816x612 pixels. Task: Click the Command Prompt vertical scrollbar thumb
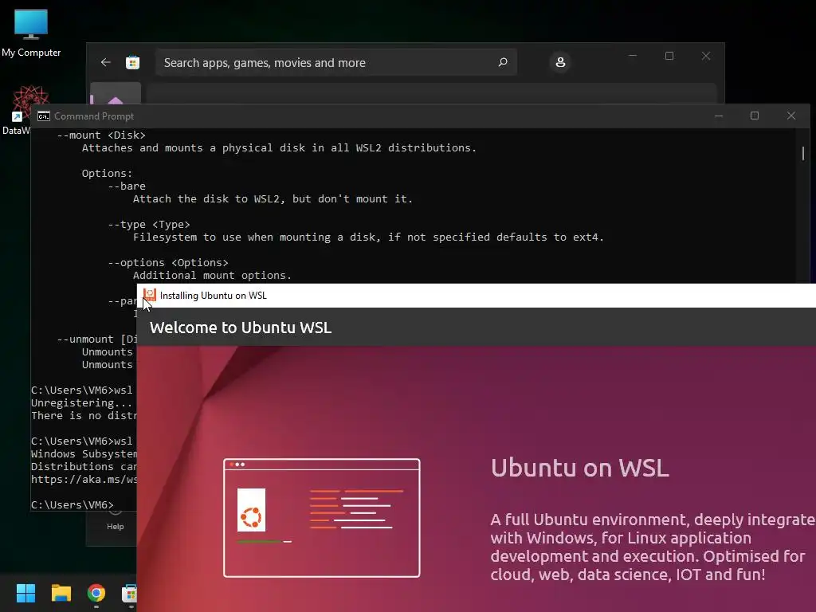point(803,154)
